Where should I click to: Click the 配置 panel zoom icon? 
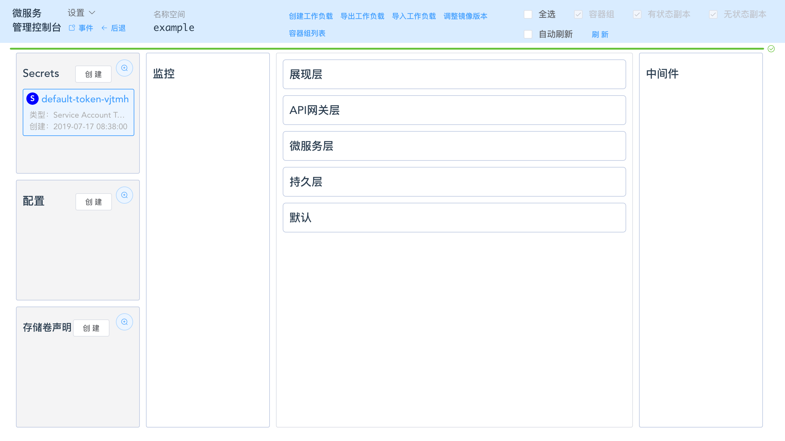124,195
